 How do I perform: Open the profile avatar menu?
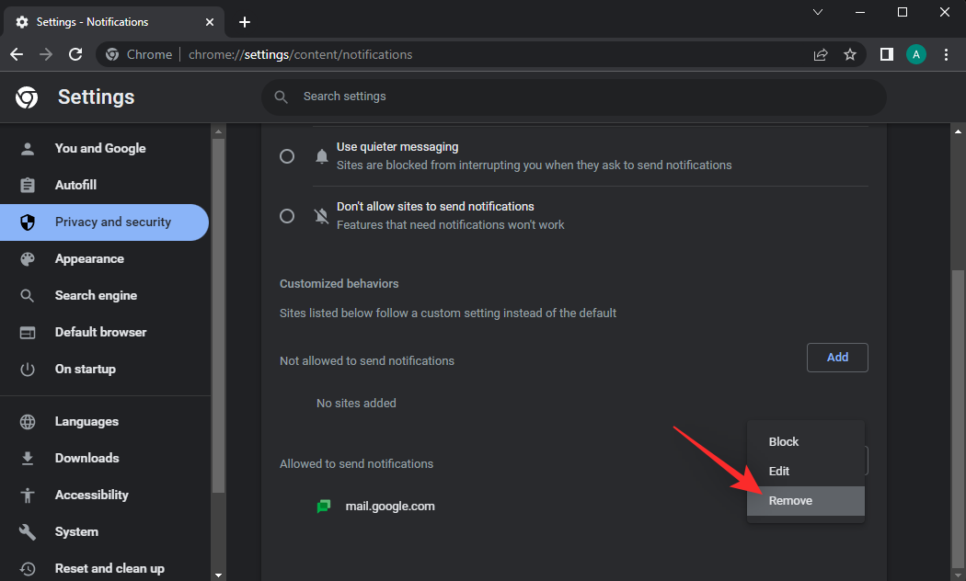click(x=915, y=54)
